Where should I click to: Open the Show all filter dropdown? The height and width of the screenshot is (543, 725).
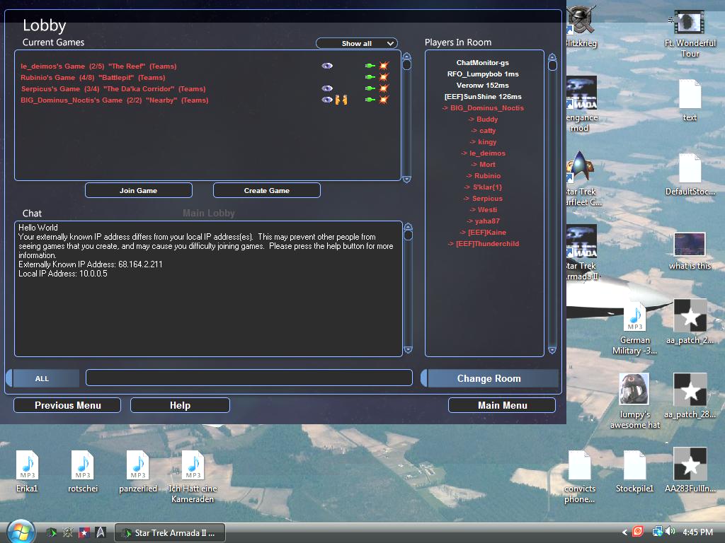tap(357, 43)
